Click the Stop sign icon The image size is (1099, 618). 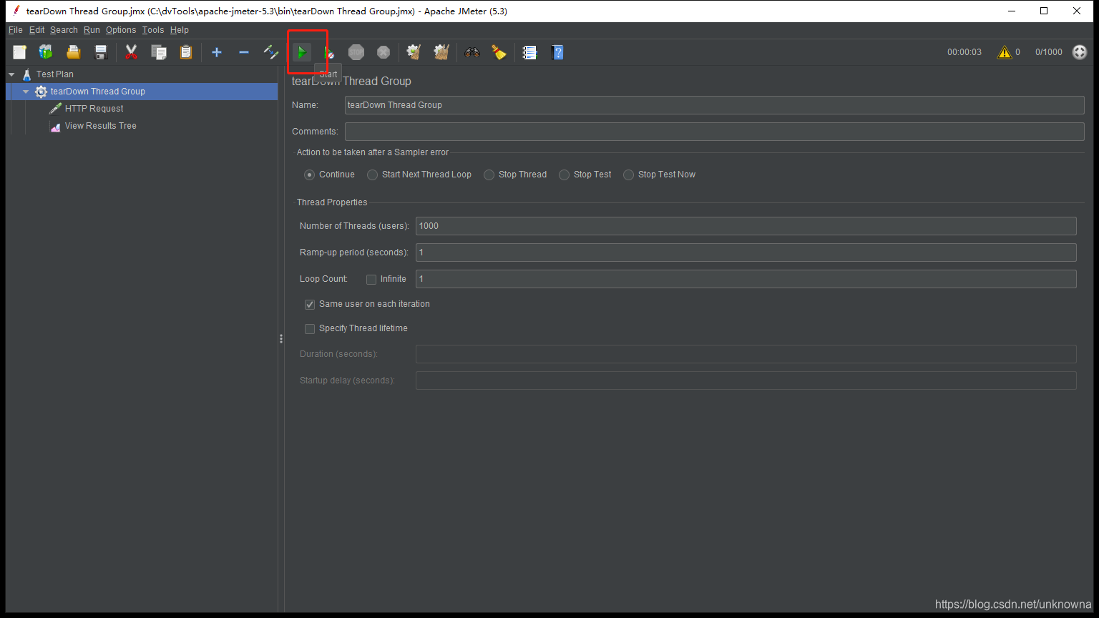pyautogui.click(x=356, y=52)
